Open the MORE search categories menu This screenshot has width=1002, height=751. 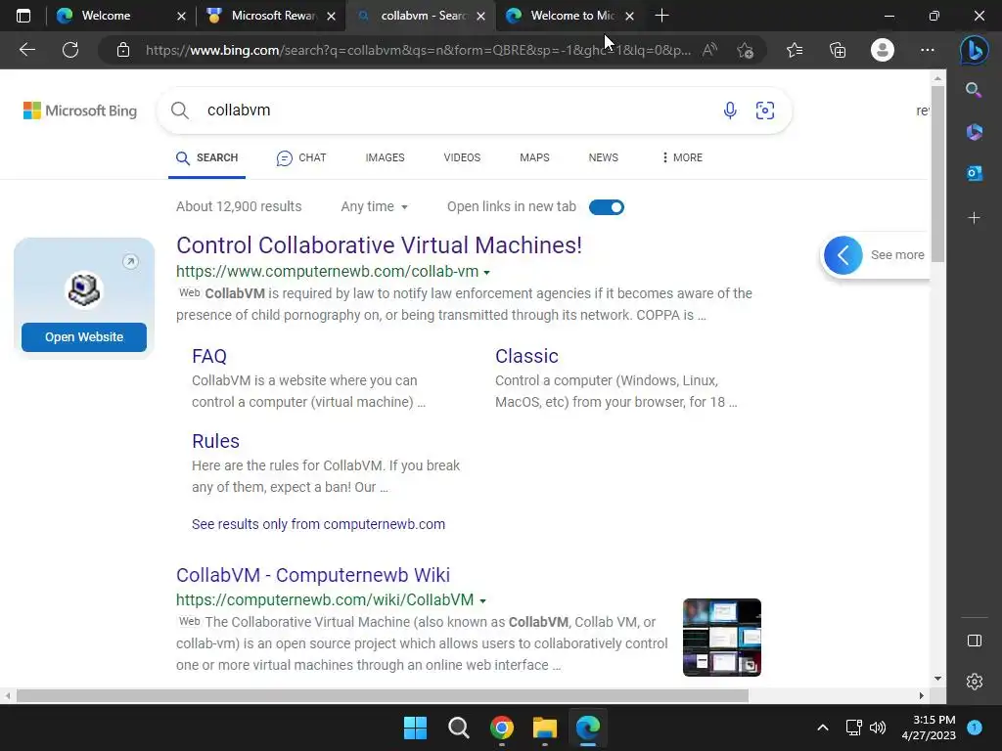682,157
